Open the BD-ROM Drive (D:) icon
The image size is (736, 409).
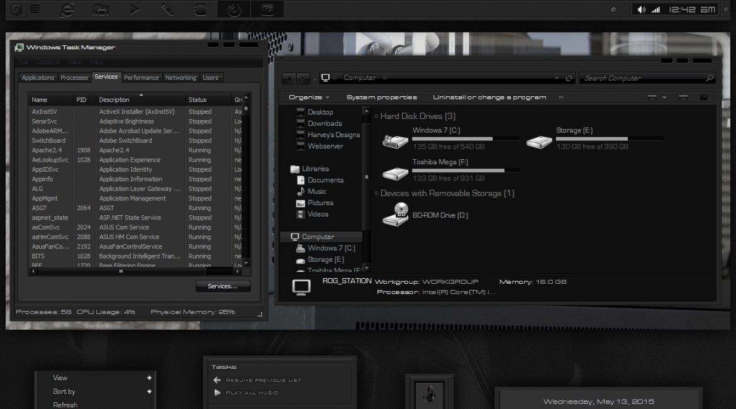[x=395, y=214]
